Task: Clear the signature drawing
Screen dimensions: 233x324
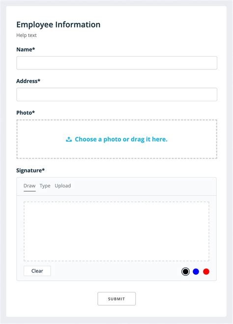Action: pyautogui.click(x=37, y=271)
